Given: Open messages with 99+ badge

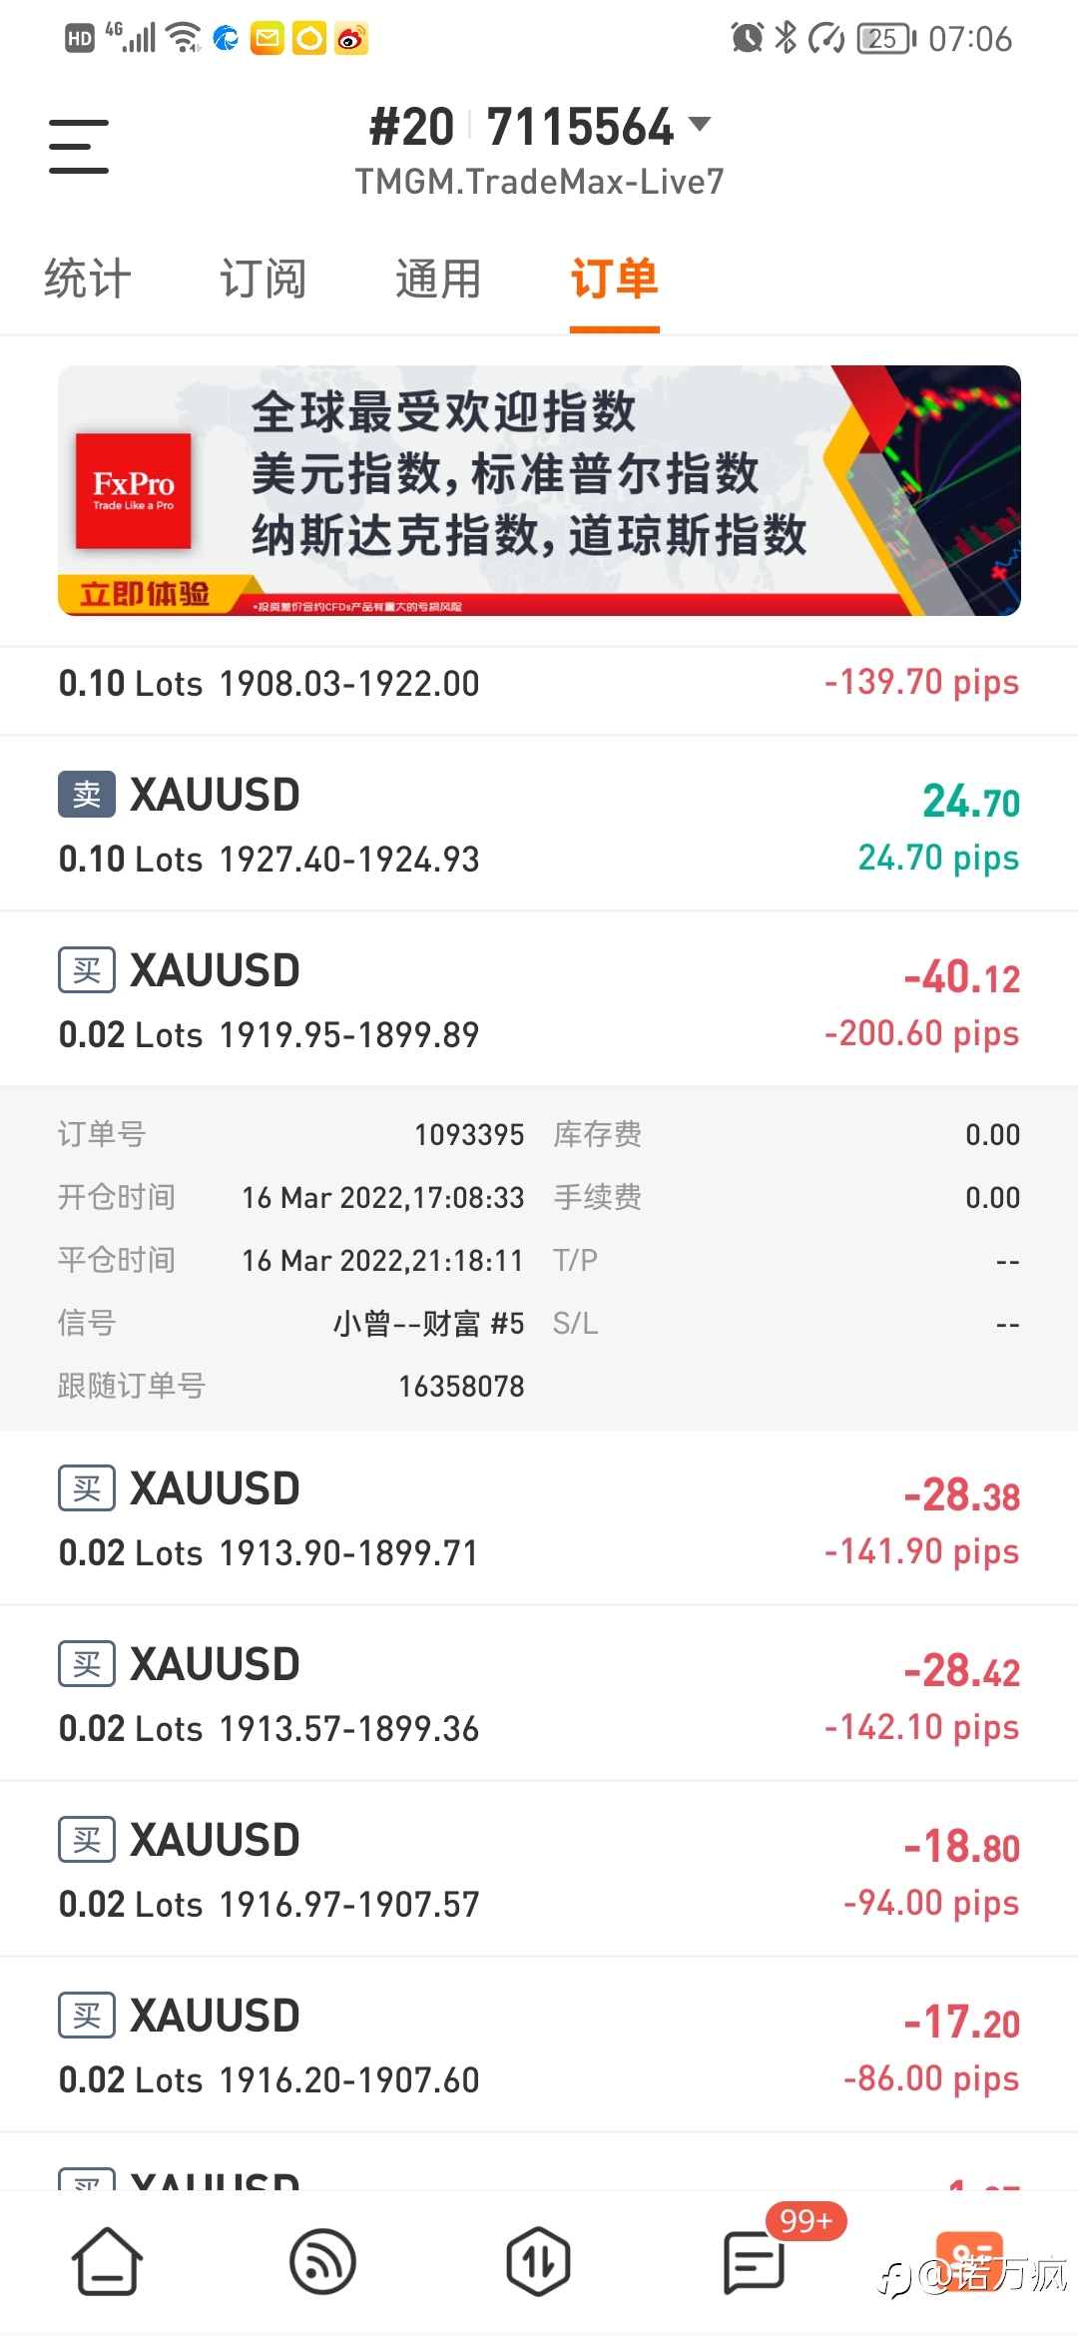Looking at the screenshot, I should [754, 2260].
